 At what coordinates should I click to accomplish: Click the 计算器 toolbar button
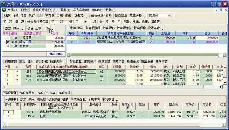tap(79, 16)
